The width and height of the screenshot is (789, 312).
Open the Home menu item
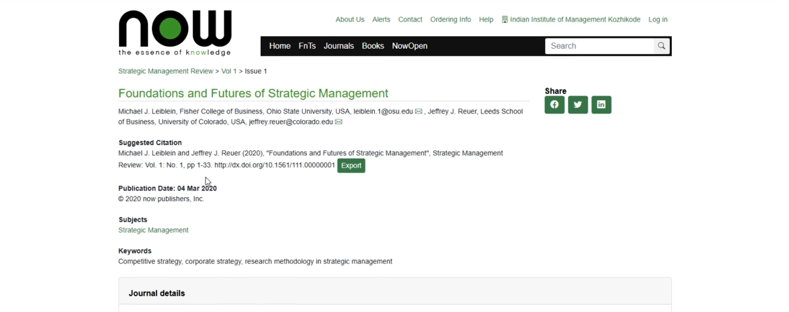click(280, 46)
